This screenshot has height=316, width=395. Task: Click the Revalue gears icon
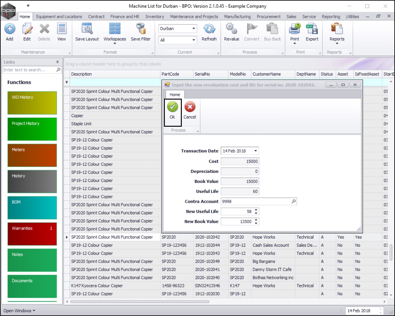(x=231, y=29)
